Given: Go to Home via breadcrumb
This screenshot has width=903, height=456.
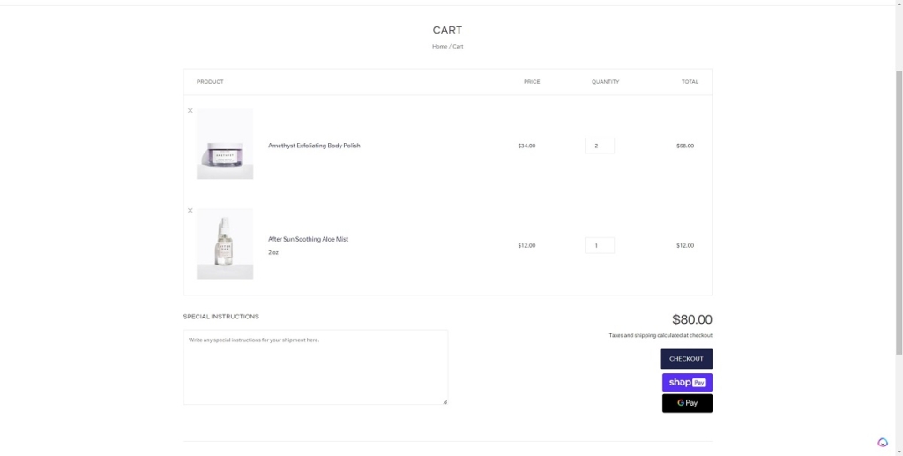Looking at the screenshot, I should point(439,47).
